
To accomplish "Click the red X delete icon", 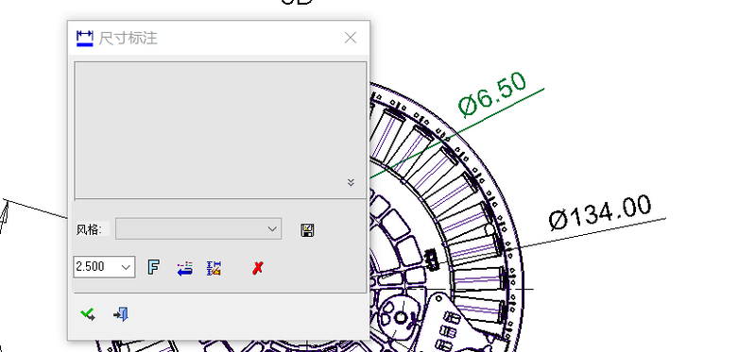I will (258, 268).
